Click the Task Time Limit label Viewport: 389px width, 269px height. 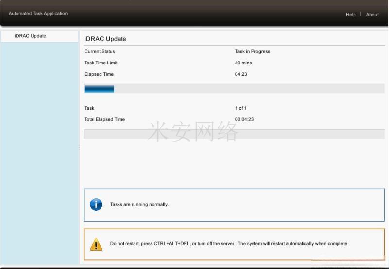click(101, 63)
